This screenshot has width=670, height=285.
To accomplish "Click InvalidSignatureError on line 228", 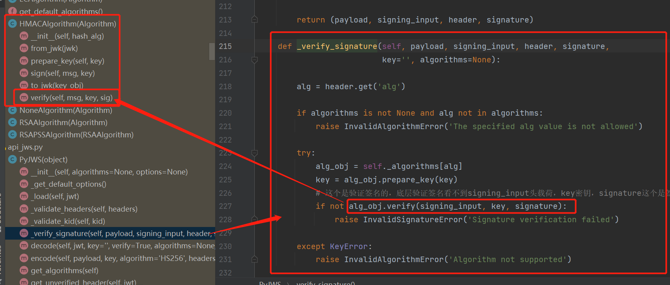I will pos(413,219).
